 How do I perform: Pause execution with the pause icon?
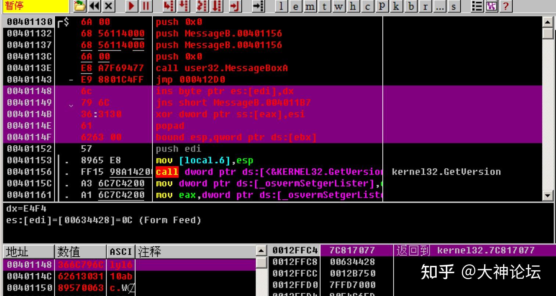coord(146,6)
